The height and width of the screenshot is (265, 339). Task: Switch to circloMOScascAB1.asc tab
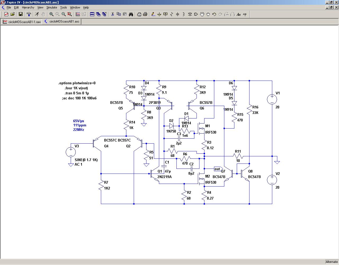[62, 21]
